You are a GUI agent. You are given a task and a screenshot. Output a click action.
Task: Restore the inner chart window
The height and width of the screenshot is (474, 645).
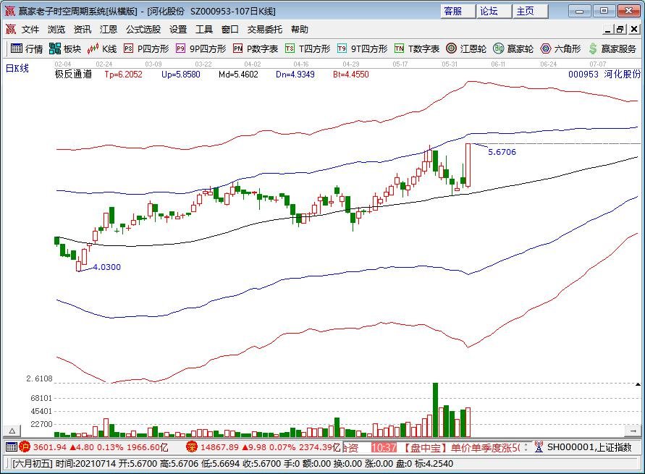pyautogui.click(x=620, y=29)
